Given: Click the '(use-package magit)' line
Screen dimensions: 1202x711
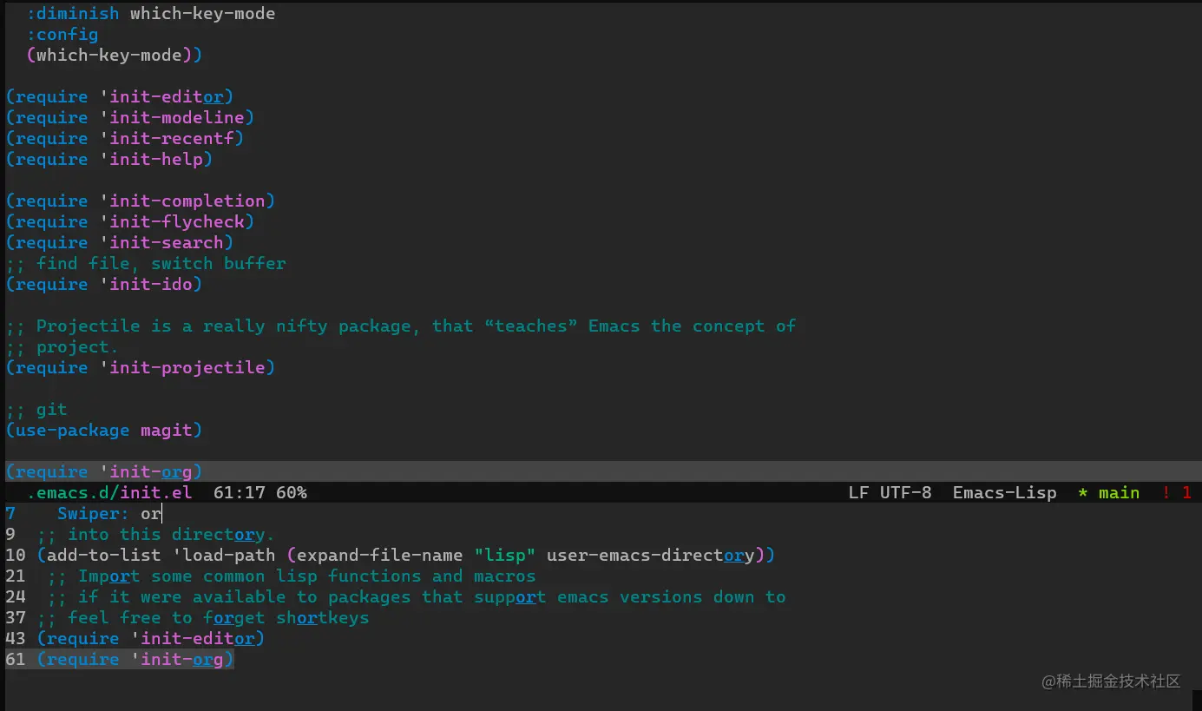Looking at the screenshot, I should point(104,430).
